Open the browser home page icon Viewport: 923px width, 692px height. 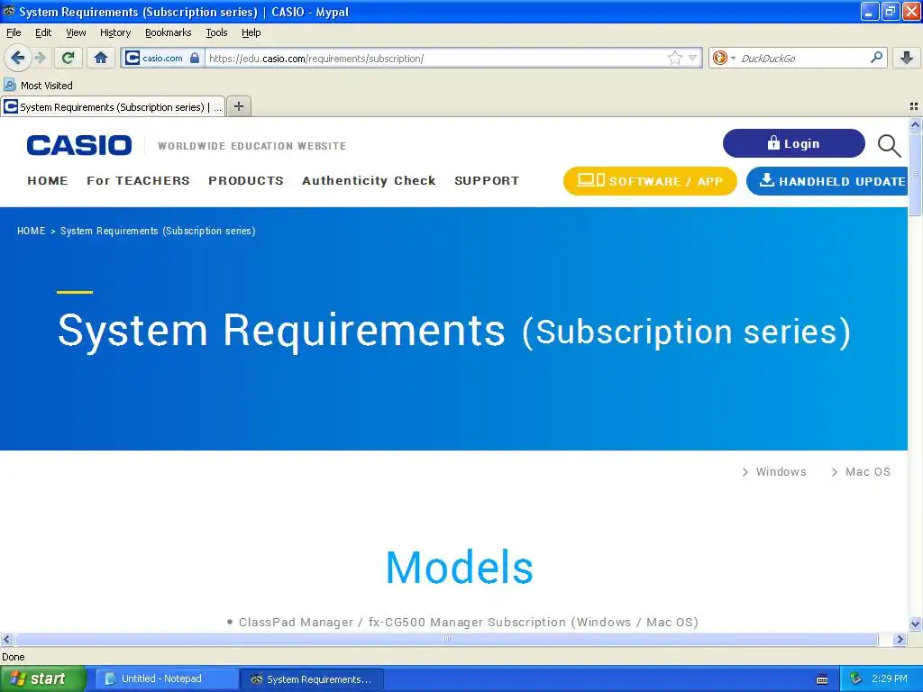(101, 58)
